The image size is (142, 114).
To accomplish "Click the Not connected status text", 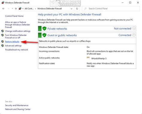I will (x=123, y=28).
